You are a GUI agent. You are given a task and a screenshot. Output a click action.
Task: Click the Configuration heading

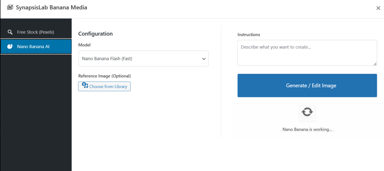pyautogui.click(x=95, y=34)
